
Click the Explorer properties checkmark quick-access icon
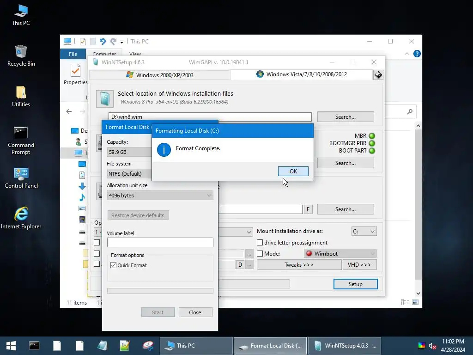[x=82, y=41]
